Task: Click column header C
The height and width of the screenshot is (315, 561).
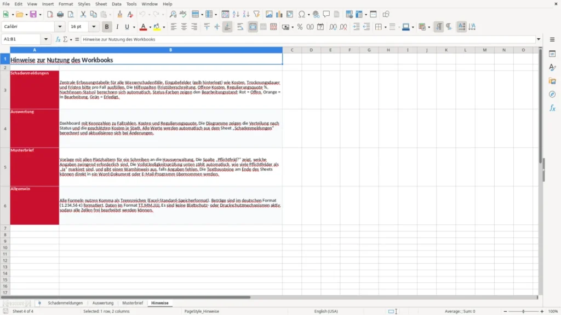Action: (292, 50)
